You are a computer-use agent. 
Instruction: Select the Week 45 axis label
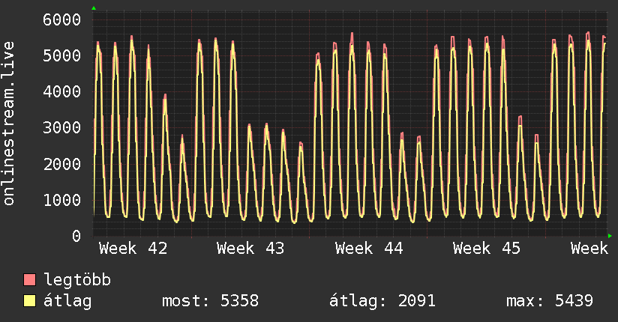point(487,249)
